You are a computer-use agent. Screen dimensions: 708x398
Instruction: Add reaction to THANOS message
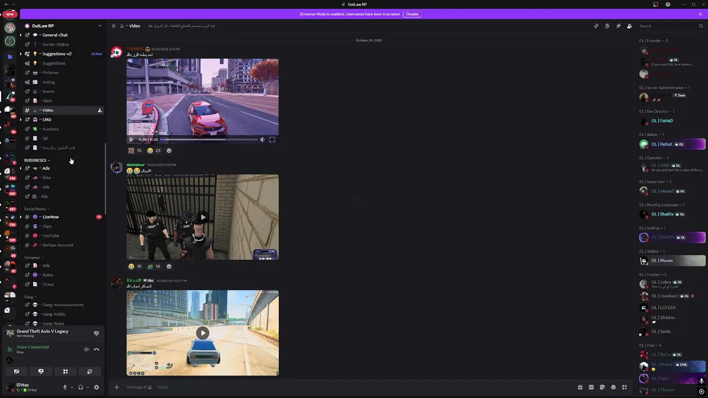pos(169,150)
